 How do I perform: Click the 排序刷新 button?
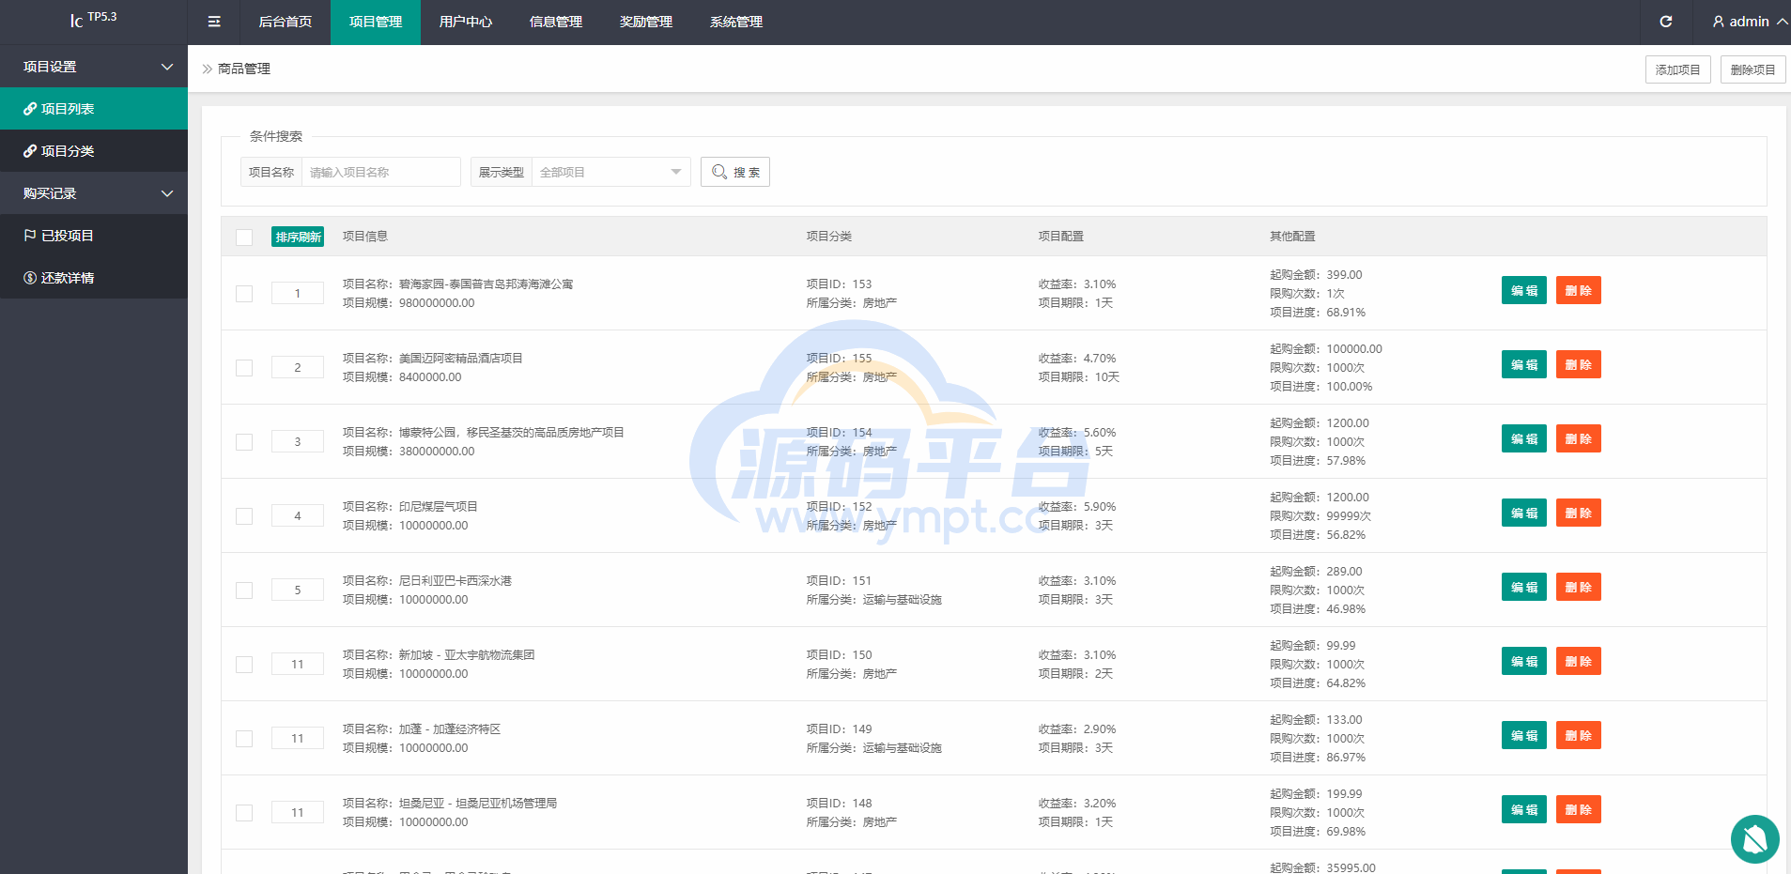298,237
